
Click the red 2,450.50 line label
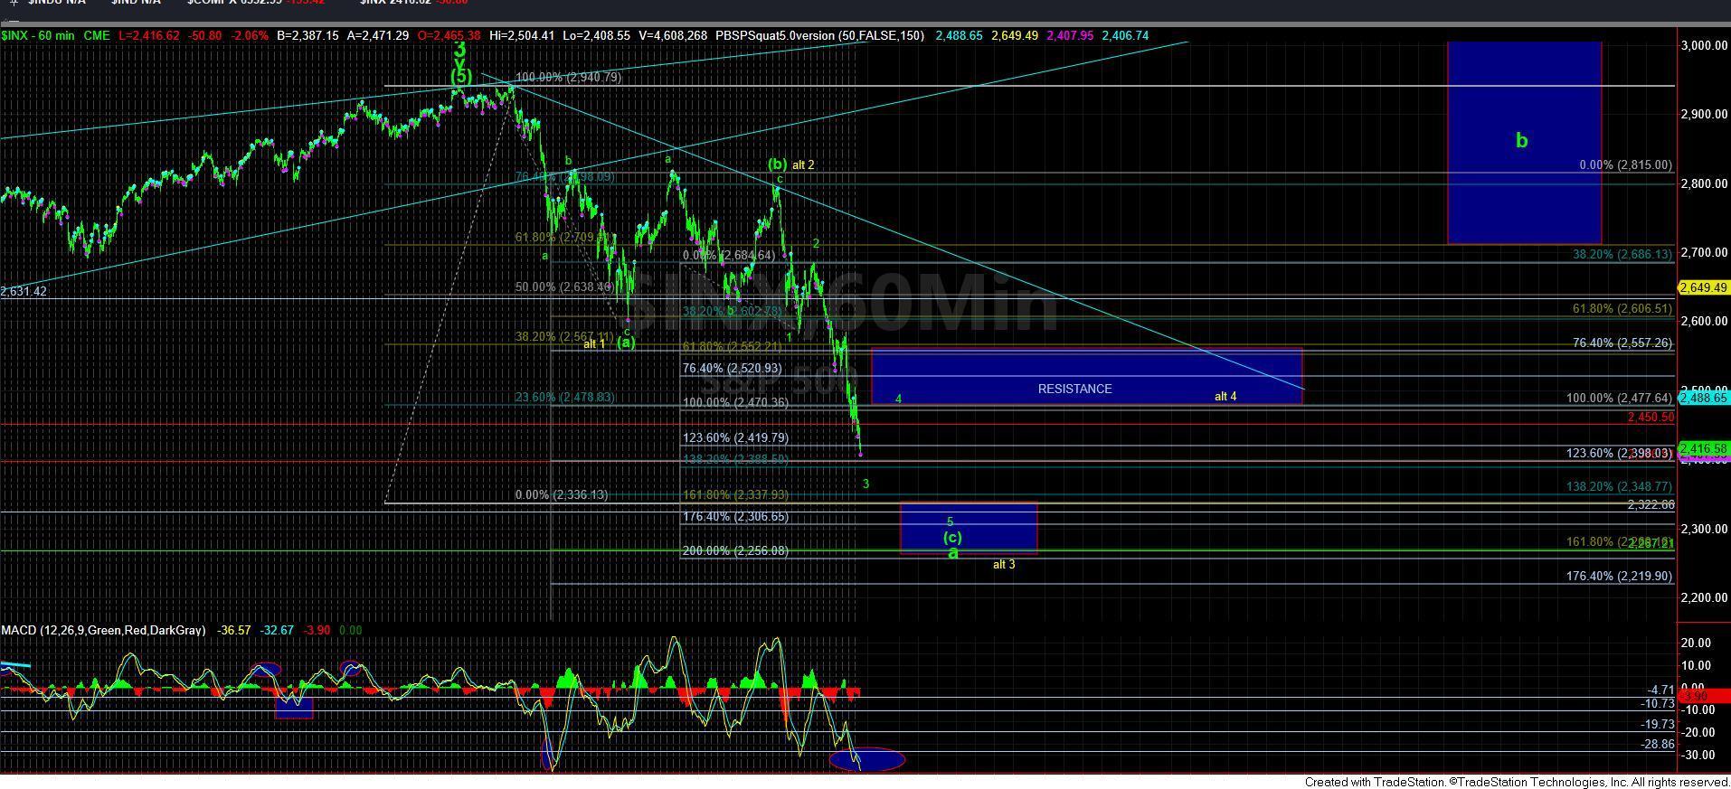[1651, 418]
